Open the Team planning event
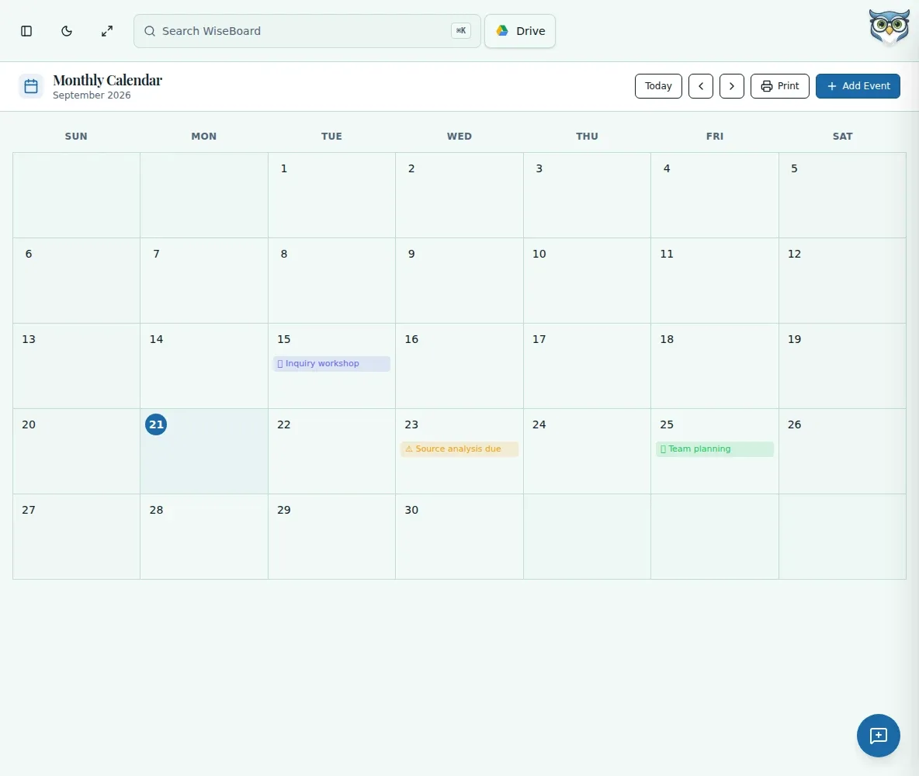The height and width of the screenshot is (776, 919). tap(714, 449)
